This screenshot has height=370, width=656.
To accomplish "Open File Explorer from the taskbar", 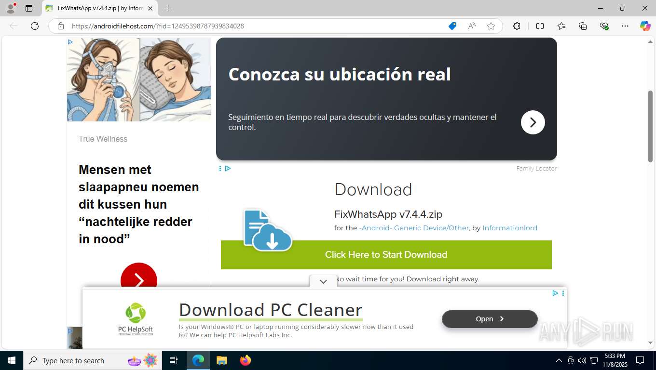I will 221,360.
